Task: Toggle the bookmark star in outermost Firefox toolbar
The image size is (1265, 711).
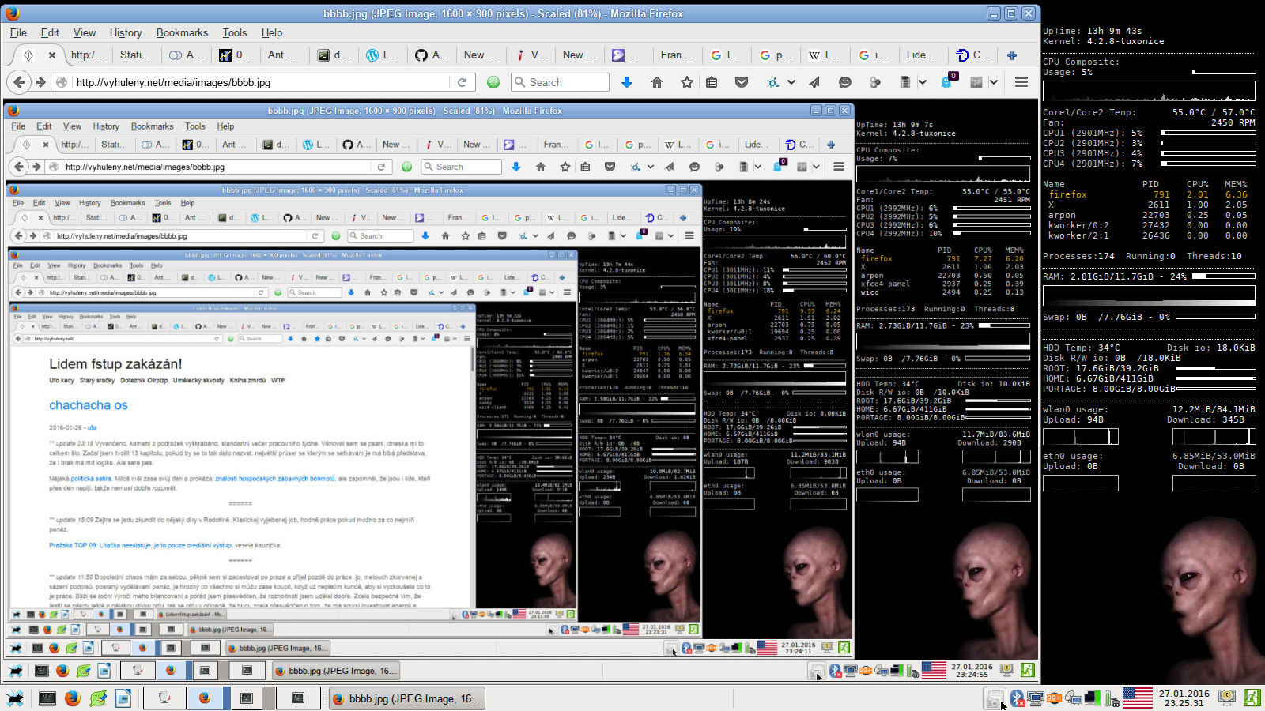Action: (686, 82)
